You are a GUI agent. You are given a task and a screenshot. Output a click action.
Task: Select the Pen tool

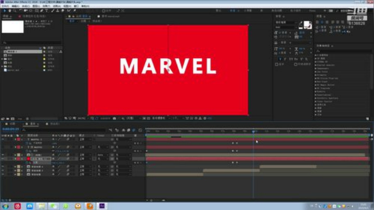(42, 11)
